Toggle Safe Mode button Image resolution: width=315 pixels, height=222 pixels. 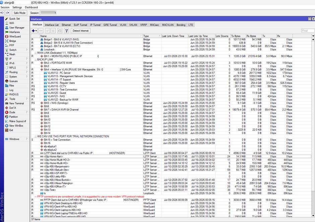[x=19, y=13]
